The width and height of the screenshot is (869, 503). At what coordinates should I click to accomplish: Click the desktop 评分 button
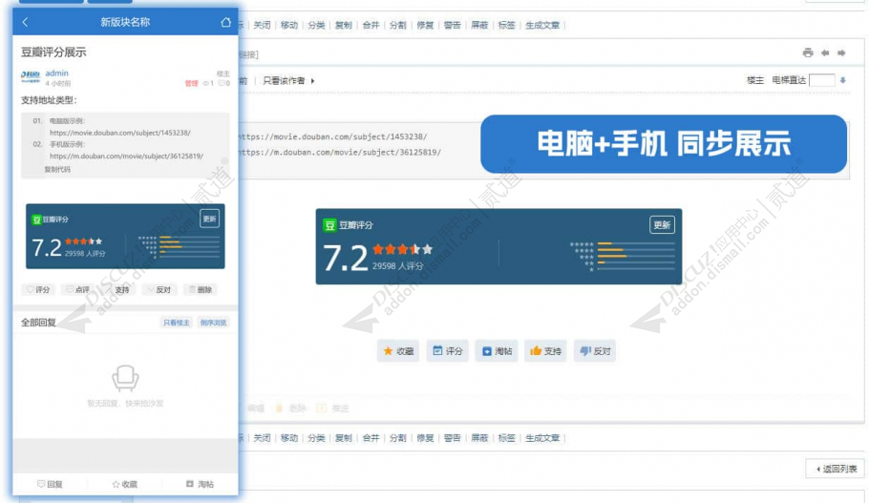[x=447, y=350]
